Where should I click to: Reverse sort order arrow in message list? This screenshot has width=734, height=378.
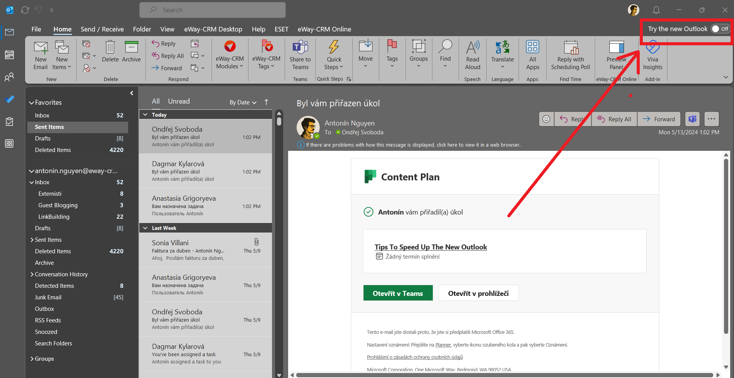[266, 102]
